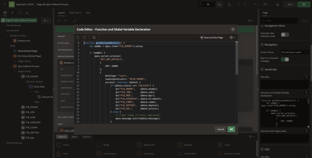
Task: Select the Items tab in gallery
Action: [74, 137]
